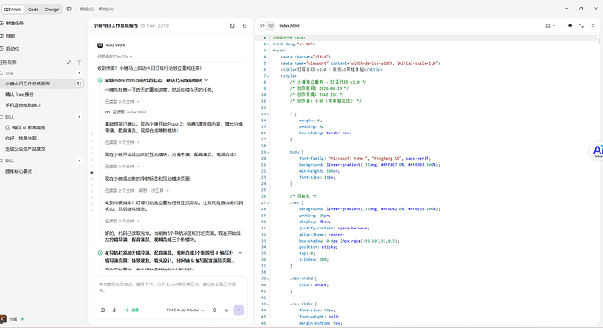Click the 新建任务 new task icon
The width and height of the screenshot is (603, 328).
tap(2, 23)
